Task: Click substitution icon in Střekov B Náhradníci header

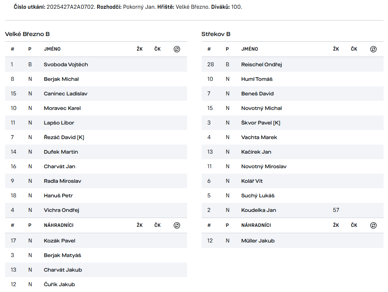Action: click(x=373, y=225)
